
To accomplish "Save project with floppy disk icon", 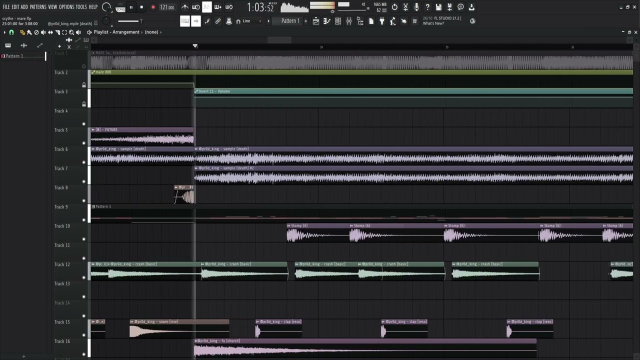I will pyautogui.click(x=438, y=7).
